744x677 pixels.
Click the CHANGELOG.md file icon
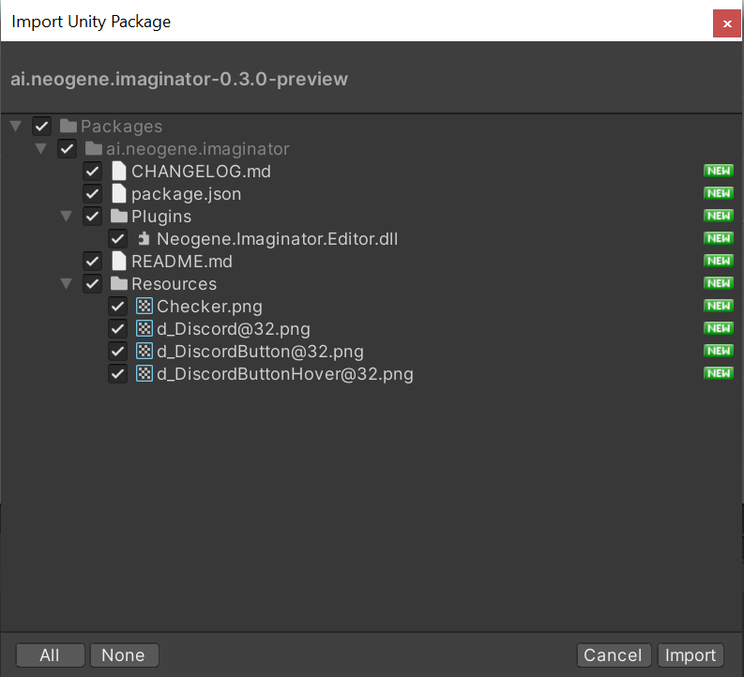point(118,172)
